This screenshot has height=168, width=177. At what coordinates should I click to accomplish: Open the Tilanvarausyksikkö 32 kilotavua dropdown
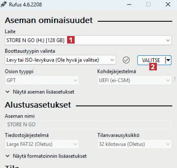tap(134, 144)
